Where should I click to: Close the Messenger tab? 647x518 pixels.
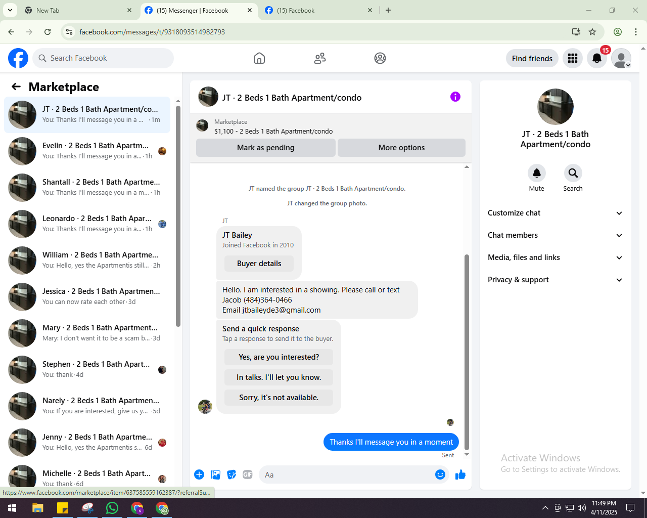(x=250, y=10)
